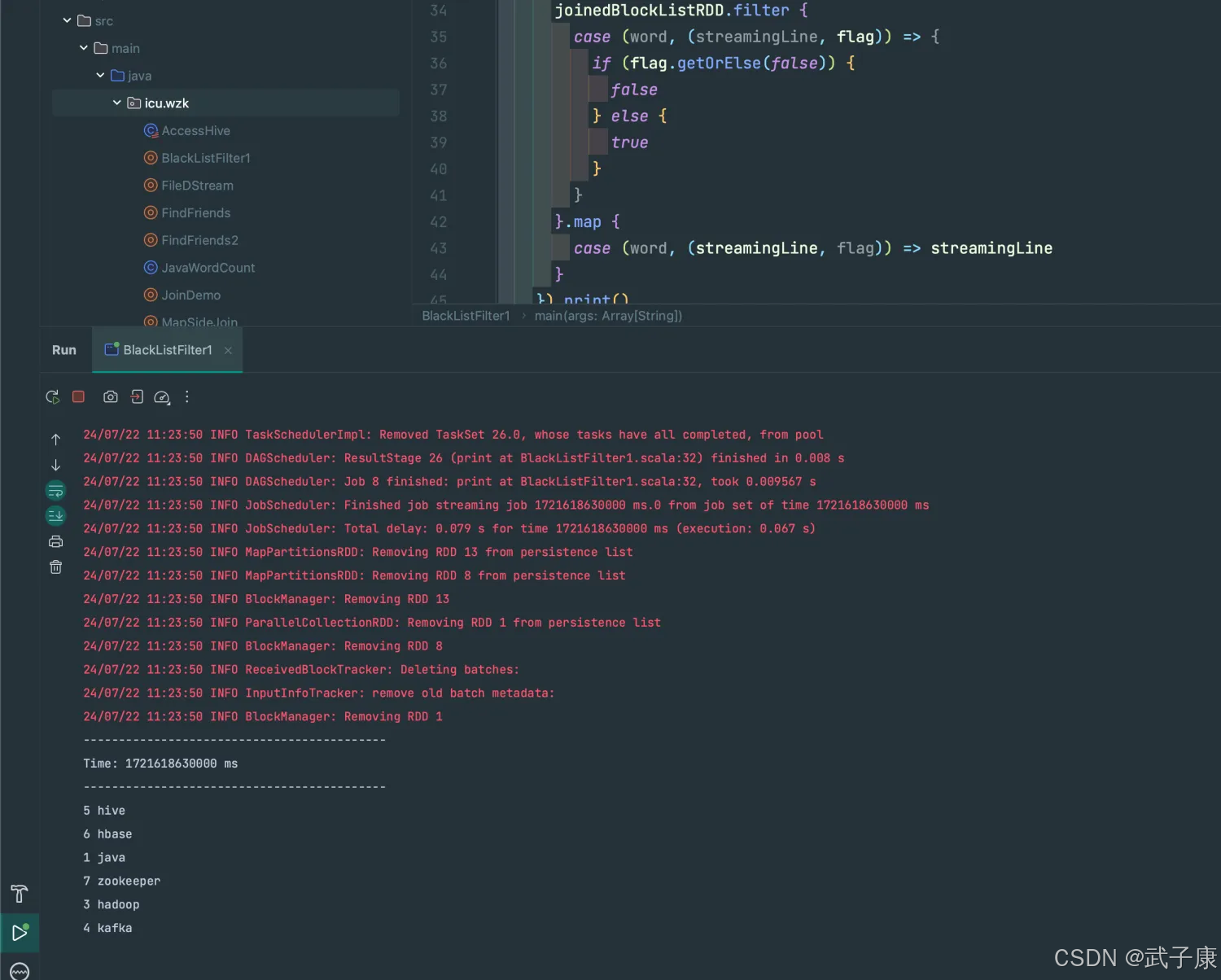Stop the running process with red square
The width and height of the screenshot is (1221, 980).
[x=78, y=396]
